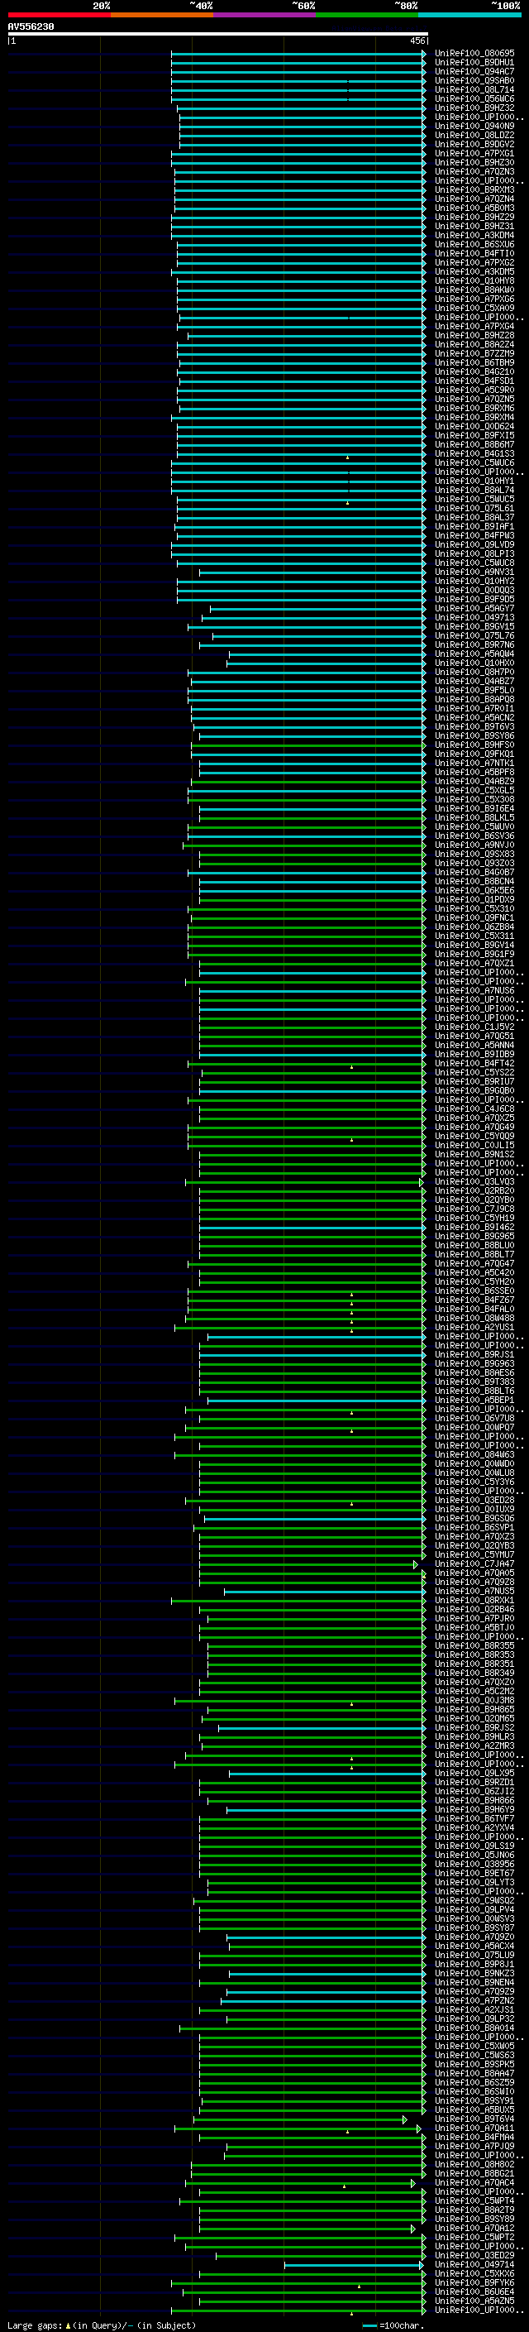Select label UniRef100_C1J5V2
529x2332 pixels.
pos(474,1027)
